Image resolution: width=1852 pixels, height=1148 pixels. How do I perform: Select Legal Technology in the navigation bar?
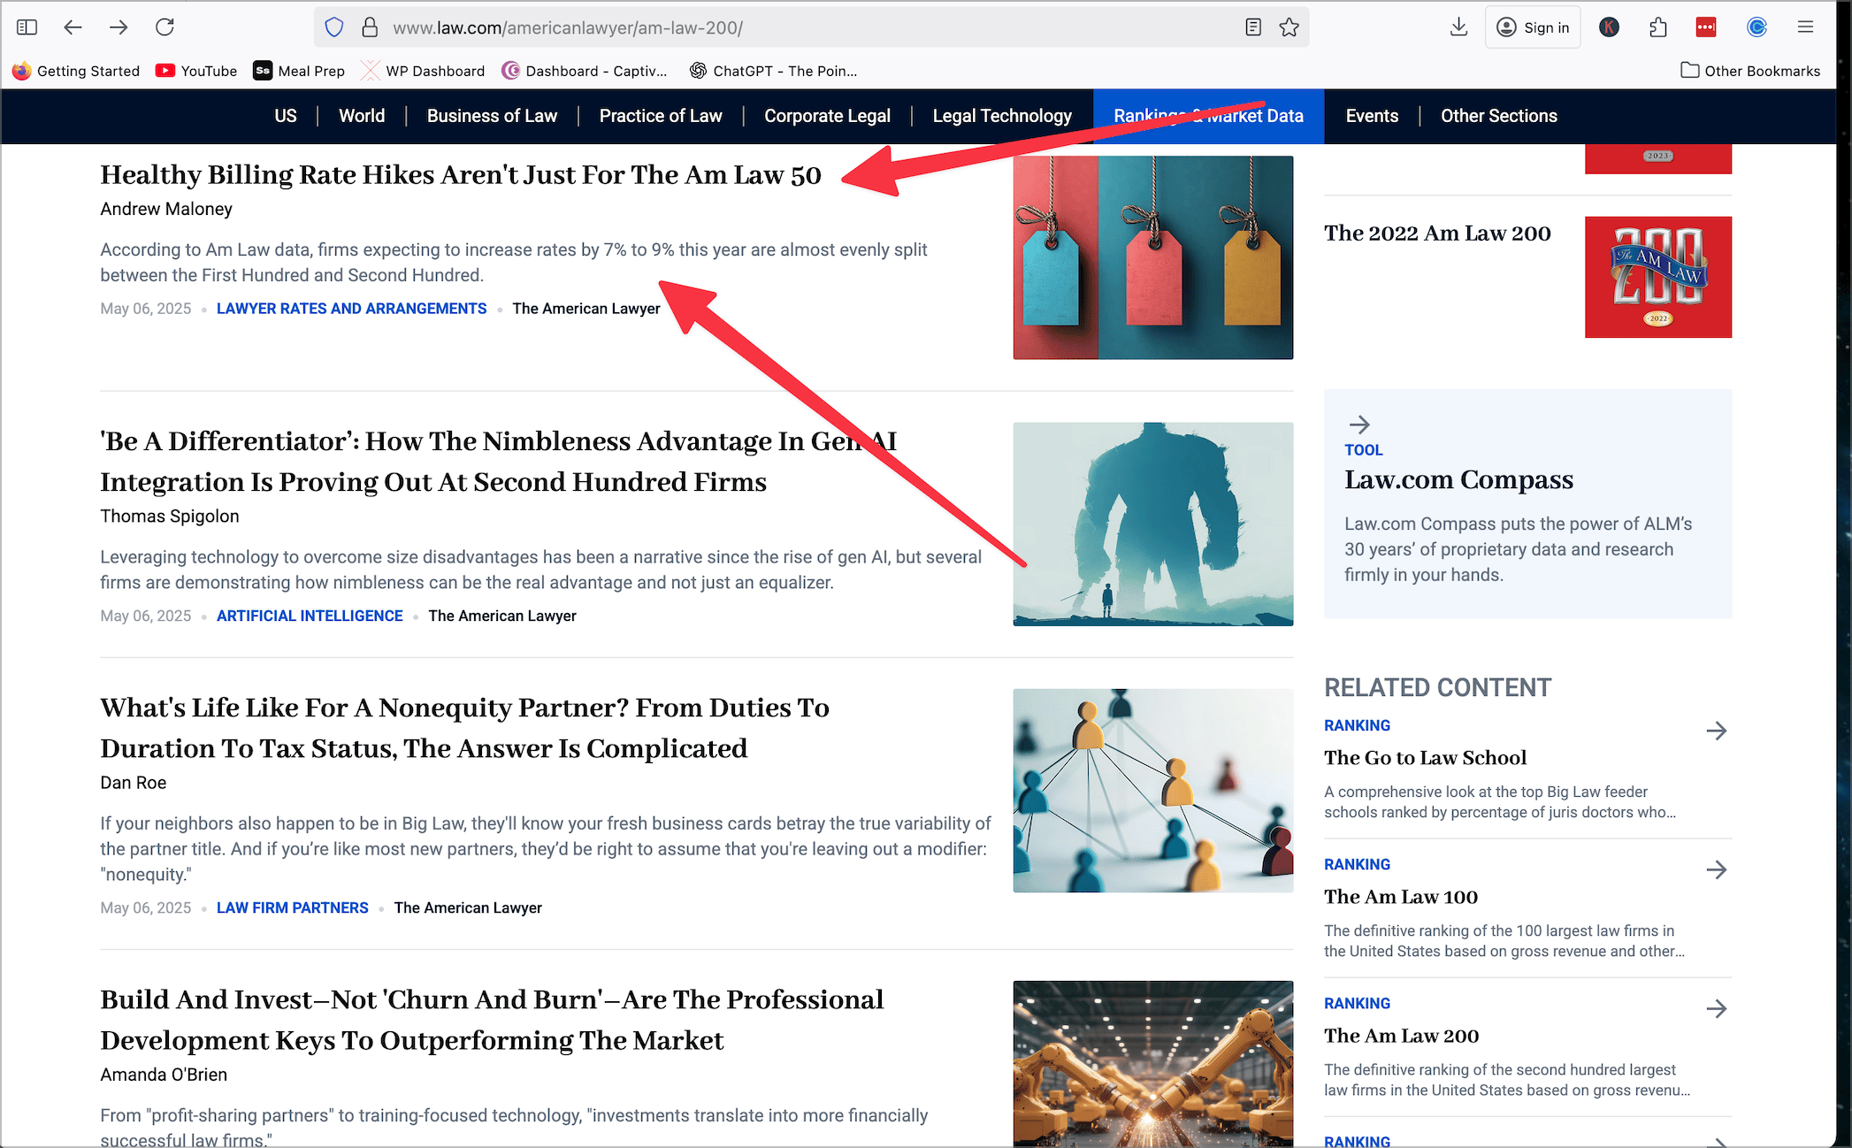click(x=1001, y=116)
